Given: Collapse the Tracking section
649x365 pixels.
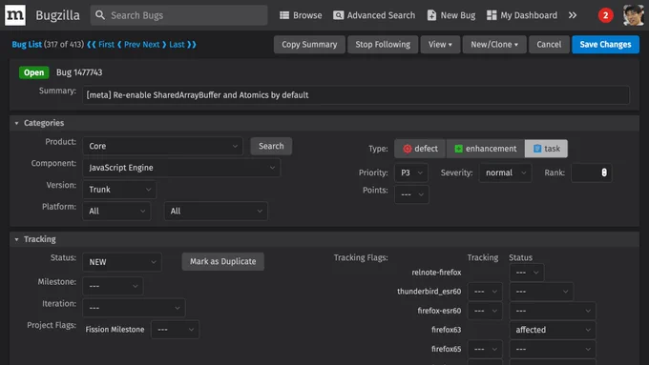Looking at the screenshot, I should tap(16, 239).
